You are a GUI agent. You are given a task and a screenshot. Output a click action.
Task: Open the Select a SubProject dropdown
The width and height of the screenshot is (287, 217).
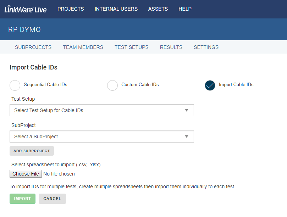click(x=102, y=137)
